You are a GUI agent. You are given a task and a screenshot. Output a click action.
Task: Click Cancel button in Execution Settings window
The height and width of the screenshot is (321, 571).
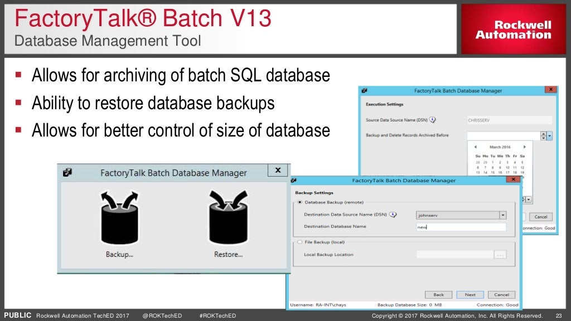pyautogui.click(x=541, y=217)
